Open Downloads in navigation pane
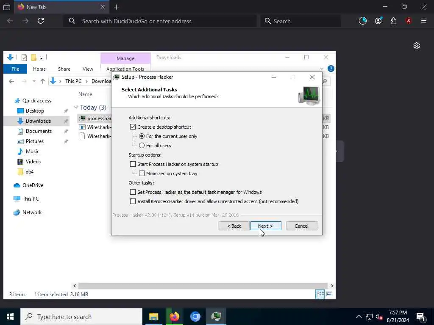The image size is (434, 325). [x=38, y=121]
